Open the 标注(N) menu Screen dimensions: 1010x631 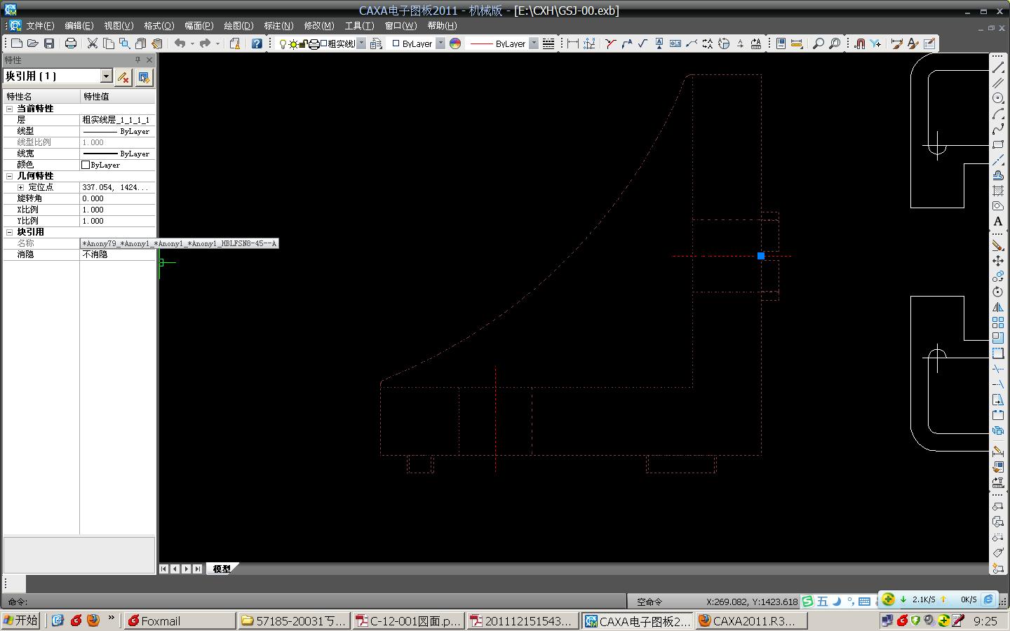(x=278, y=26)
